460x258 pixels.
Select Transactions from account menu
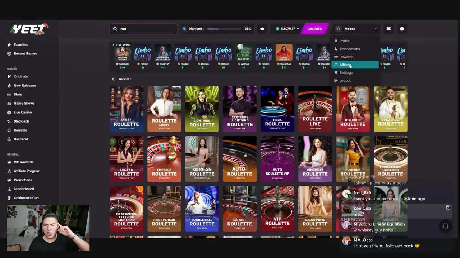[x=355, y=49]
